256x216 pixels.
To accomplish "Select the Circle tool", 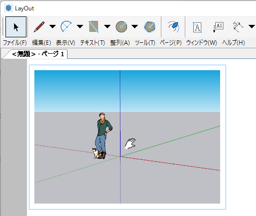I will (122, 26).
